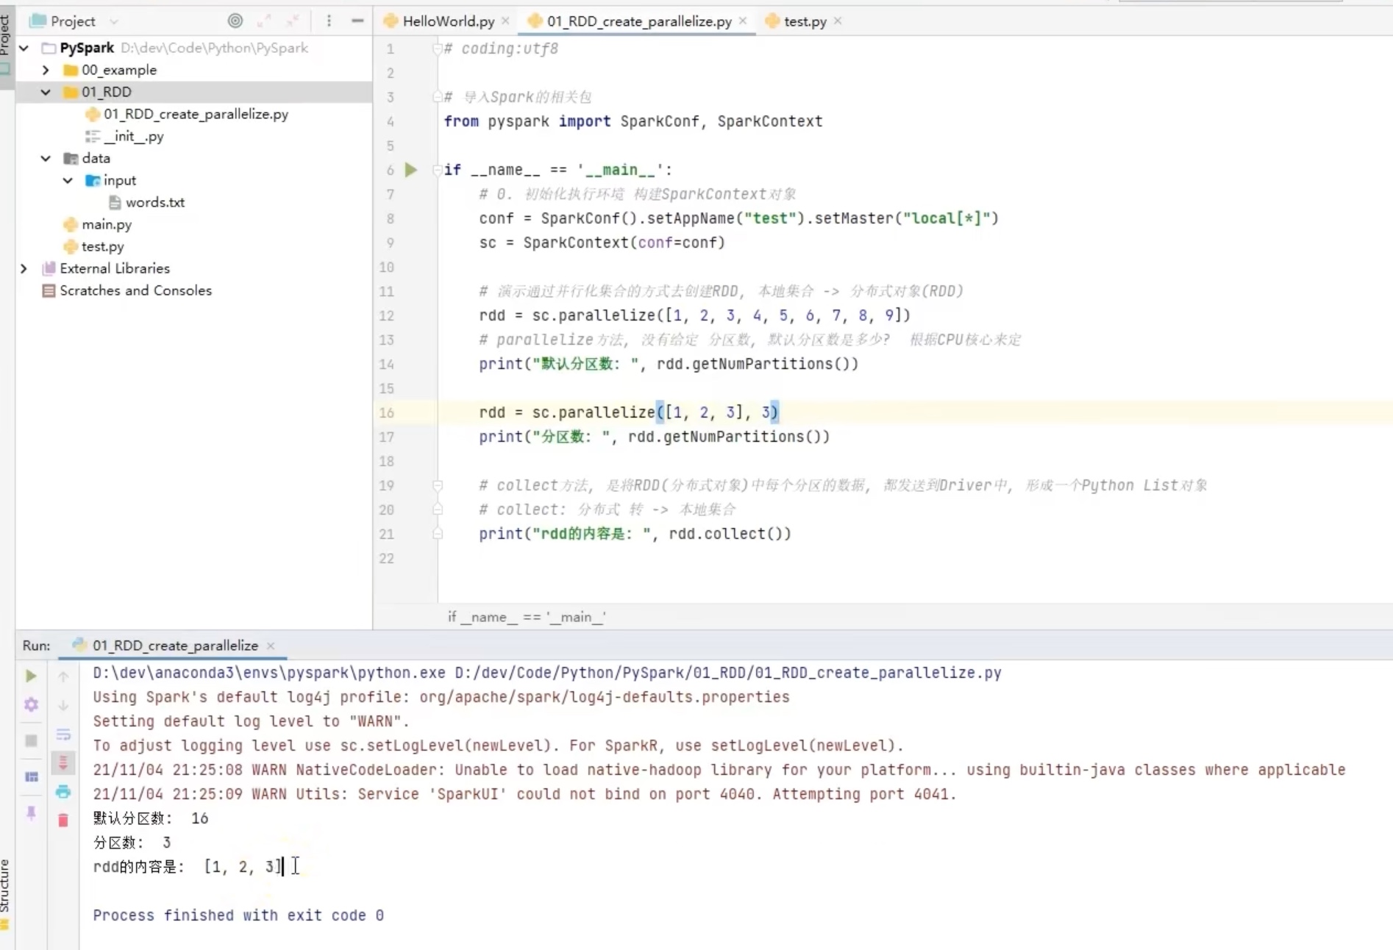Viewport: 1393px width, 950px height.
Task: Click line number 16 in gutter
Action: tap(387, 413)
